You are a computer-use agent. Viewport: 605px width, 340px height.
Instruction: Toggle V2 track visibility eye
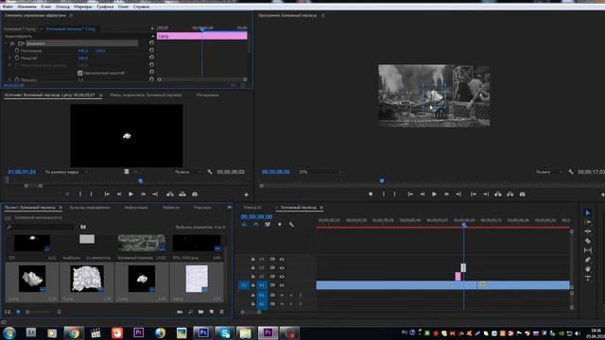click(282, 277)
